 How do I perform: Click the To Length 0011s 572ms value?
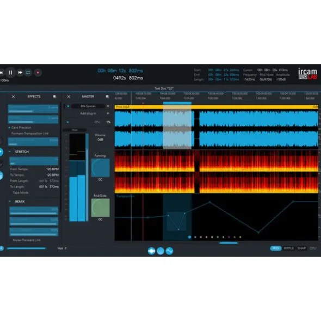pos(49,187)
